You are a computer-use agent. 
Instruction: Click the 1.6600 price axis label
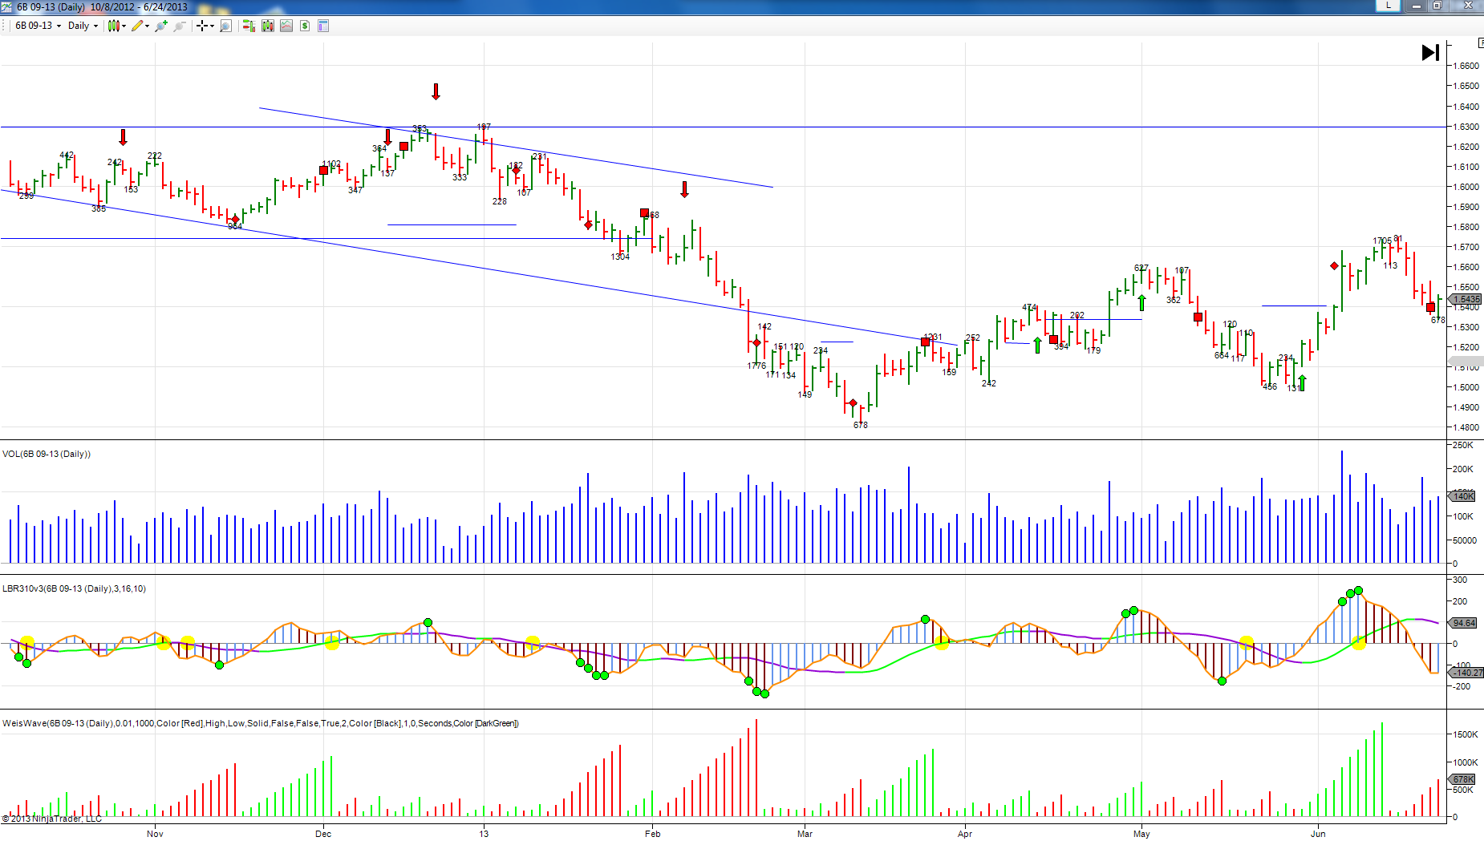point(1466,66)
